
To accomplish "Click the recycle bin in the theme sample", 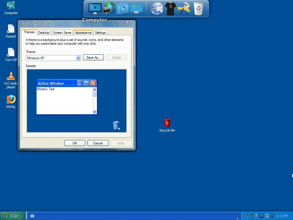I will point(116,125).
